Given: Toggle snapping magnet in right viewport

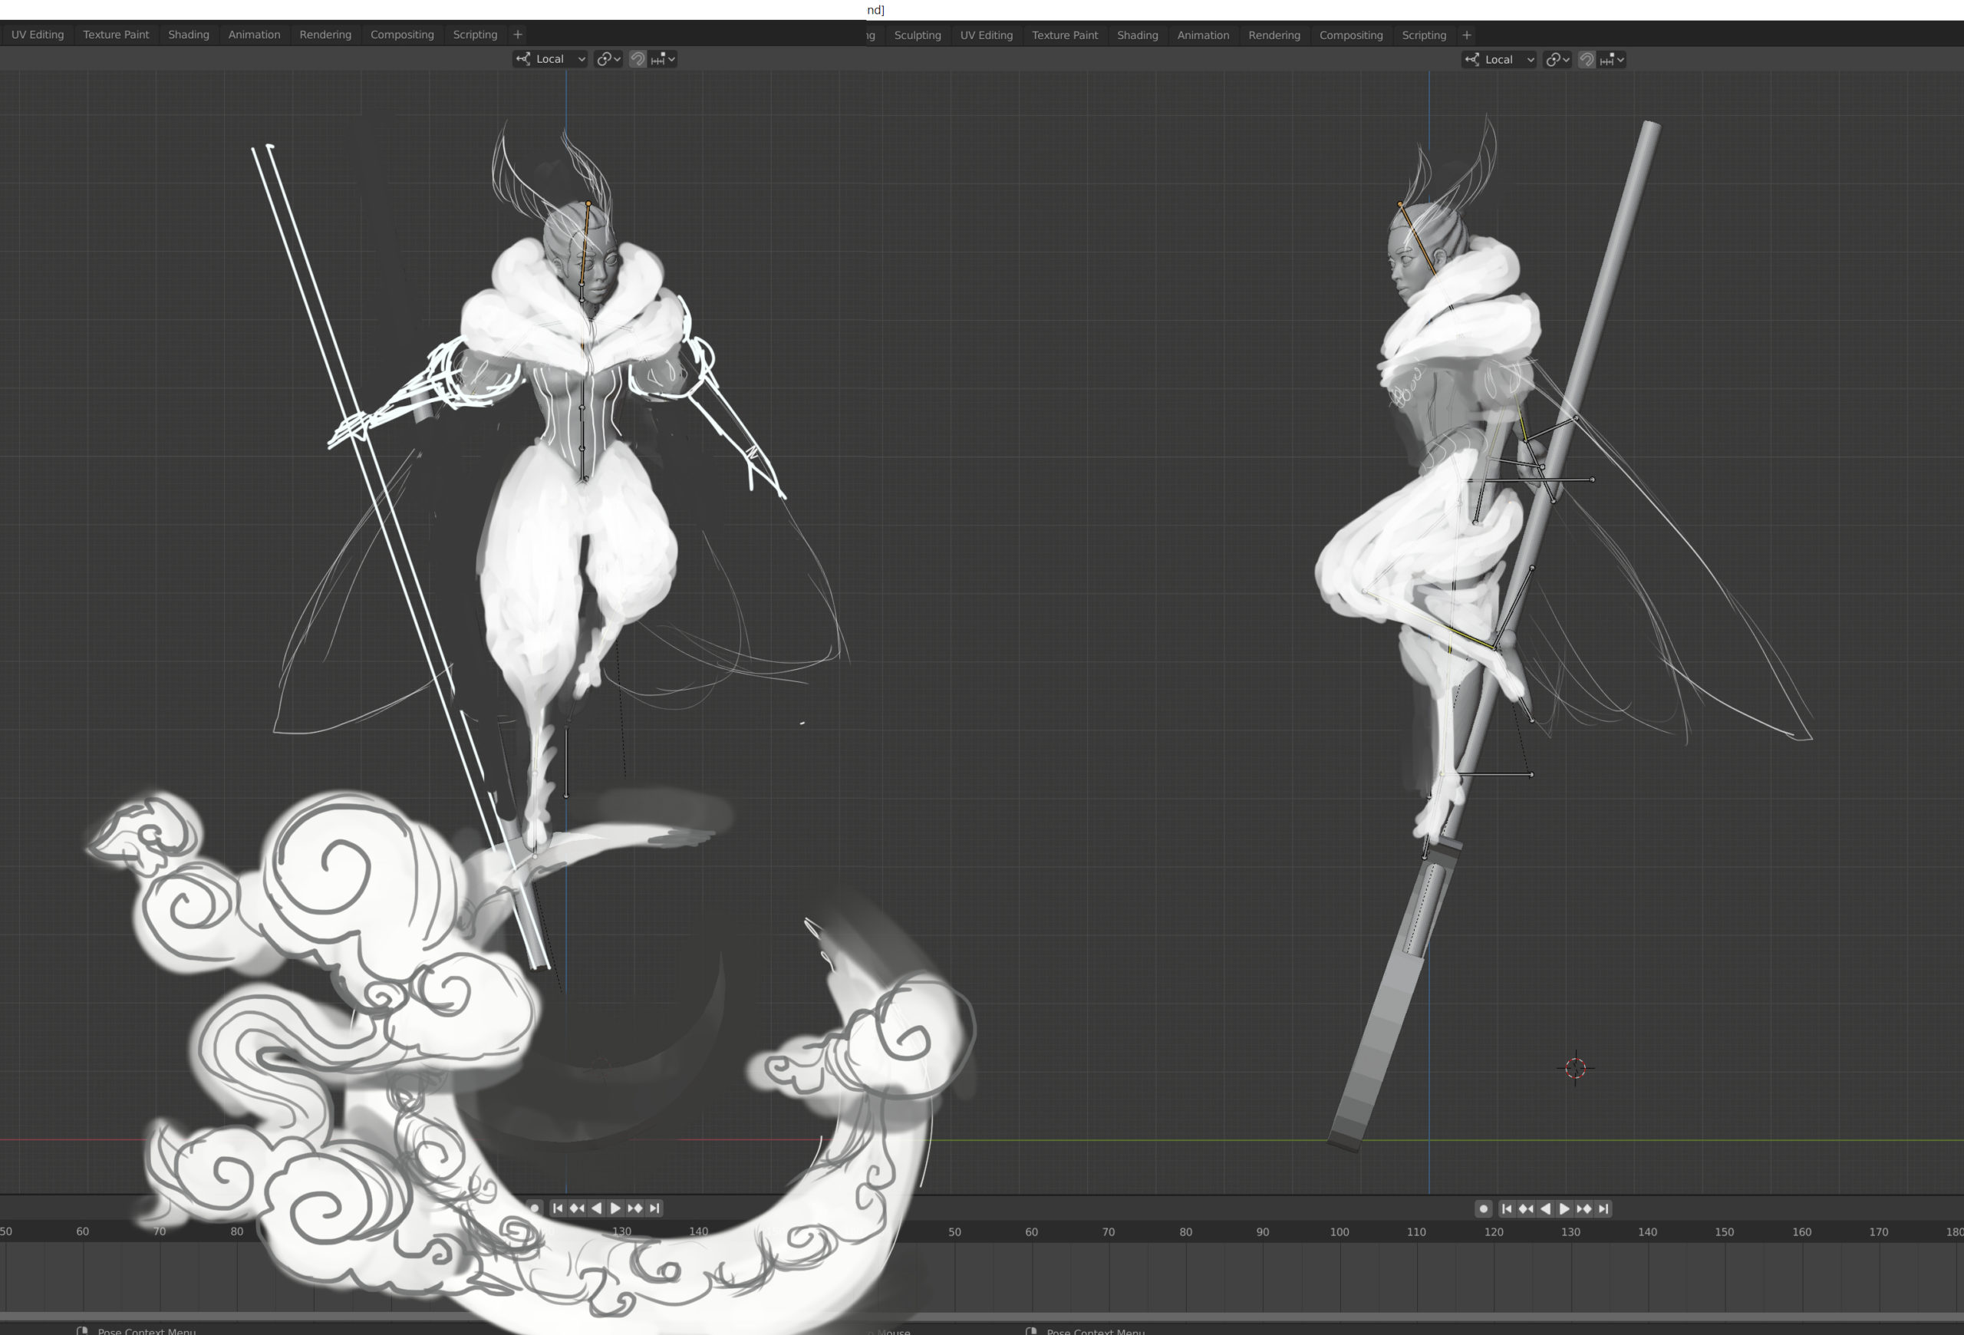Looking at the screenshot, I should [1587, 60].
